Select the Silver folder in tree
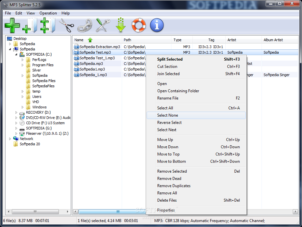The image size is (302, 227). (37, 70)
